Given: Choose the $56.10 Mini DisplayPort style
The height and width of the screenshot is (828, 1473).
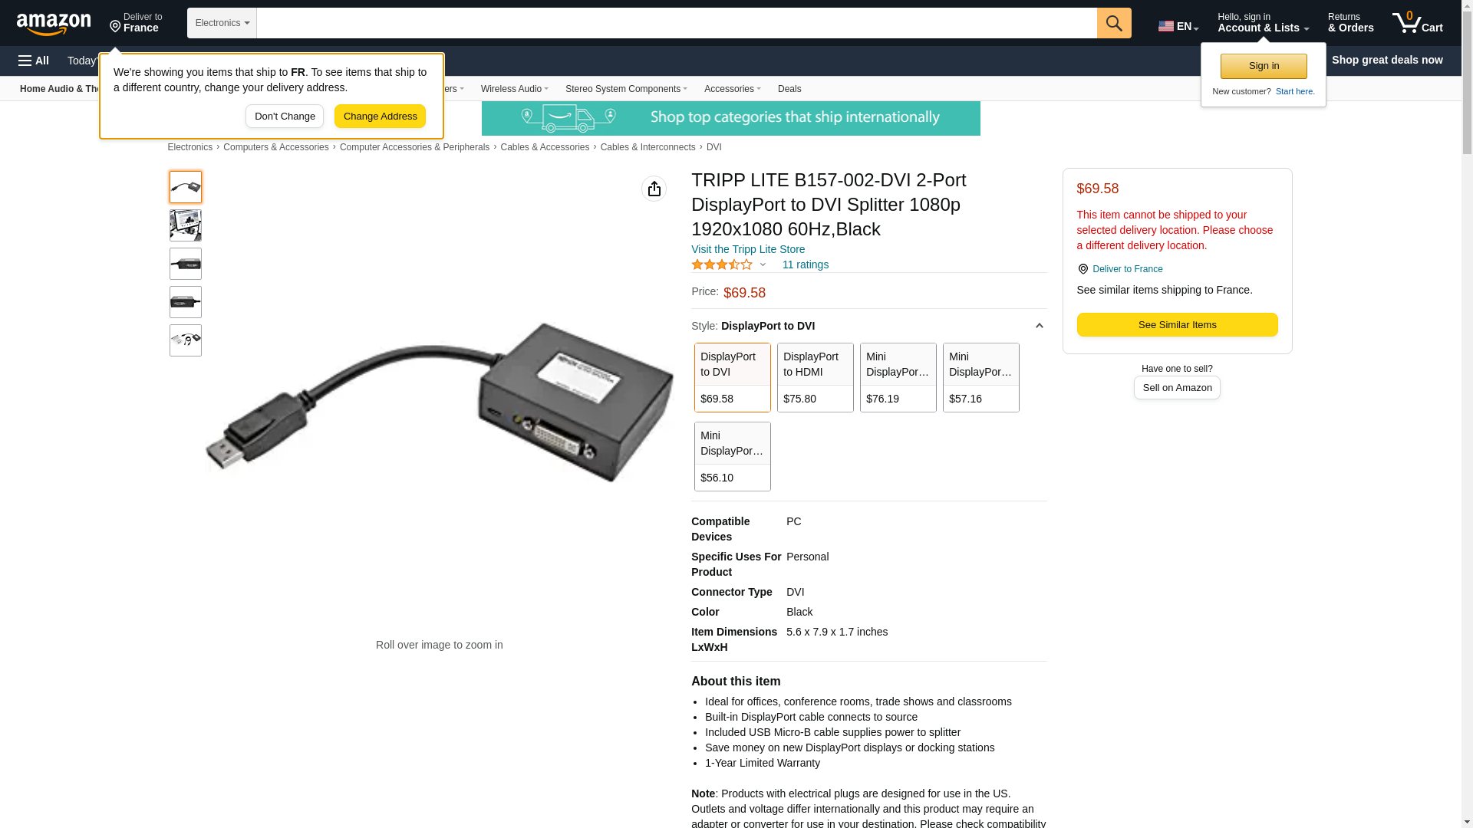Looking at the screenshot, I should click(732, 456).
